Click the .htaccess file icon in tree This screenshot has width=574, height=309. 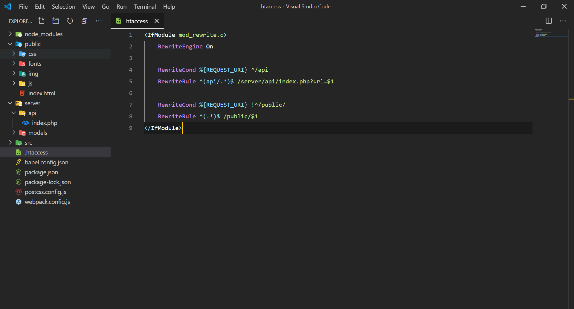tap(19, 152)
